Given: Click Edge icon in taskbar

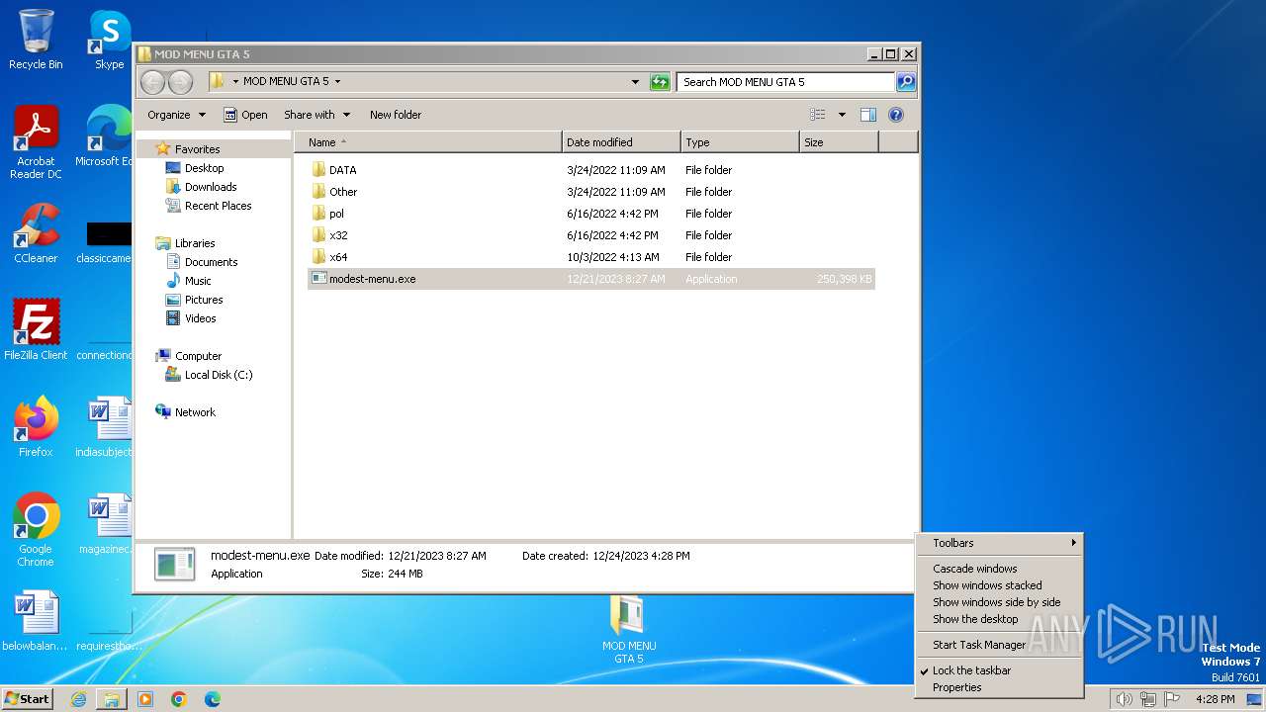Looking at the screenshot, I should pyautogui.click(x=213, y=699).
